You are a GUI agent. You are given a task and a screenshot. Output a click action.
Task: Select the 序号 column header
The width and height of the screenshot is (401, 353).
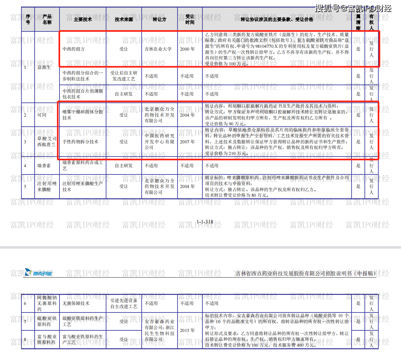pyautogui.click(x=28, y=19)
